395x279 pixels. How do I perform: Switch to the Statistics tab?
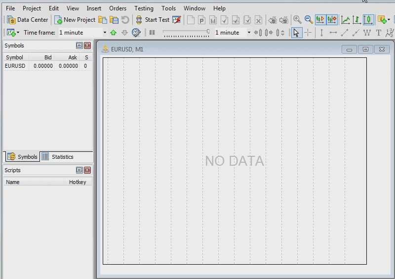[x=58, y=157]
